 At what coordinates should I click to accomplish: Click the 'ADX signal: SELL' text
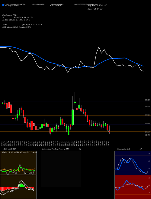pyautogui.click(x=10, y=27)
